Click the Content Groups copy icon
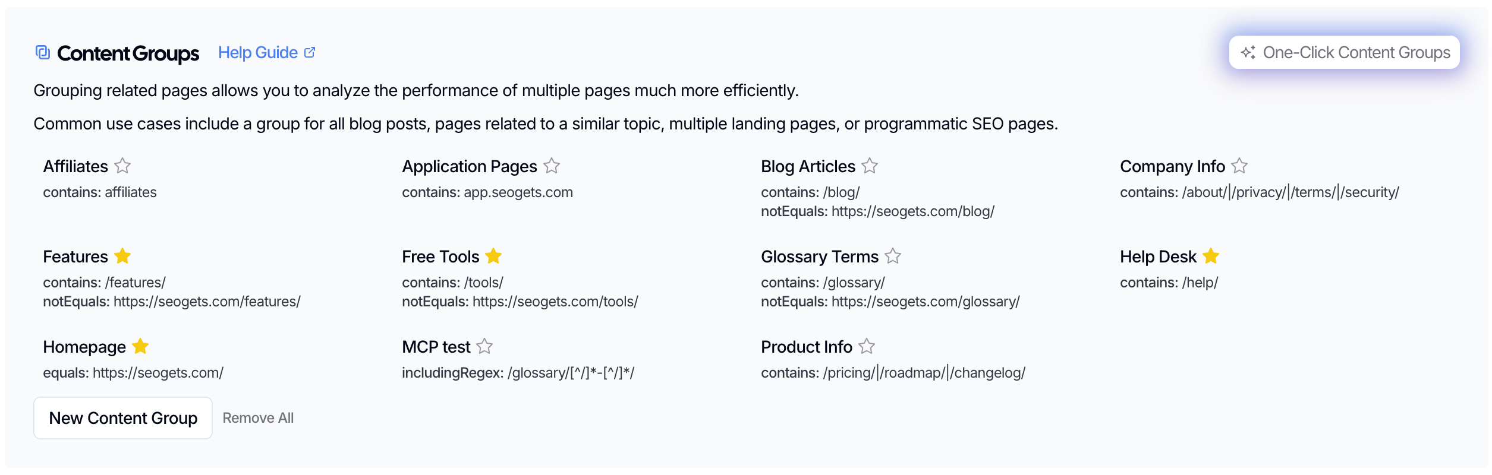 42,53
